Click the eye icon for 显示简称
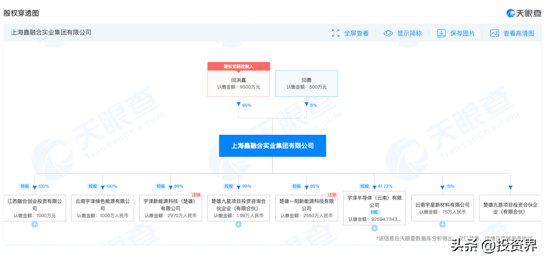The image size is (545, 260). pos(388,33)
